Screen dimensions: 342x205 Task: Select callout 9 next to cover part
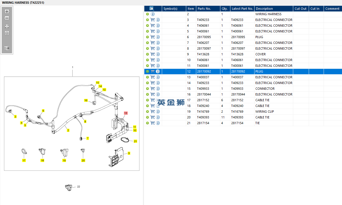coord(129,153)
